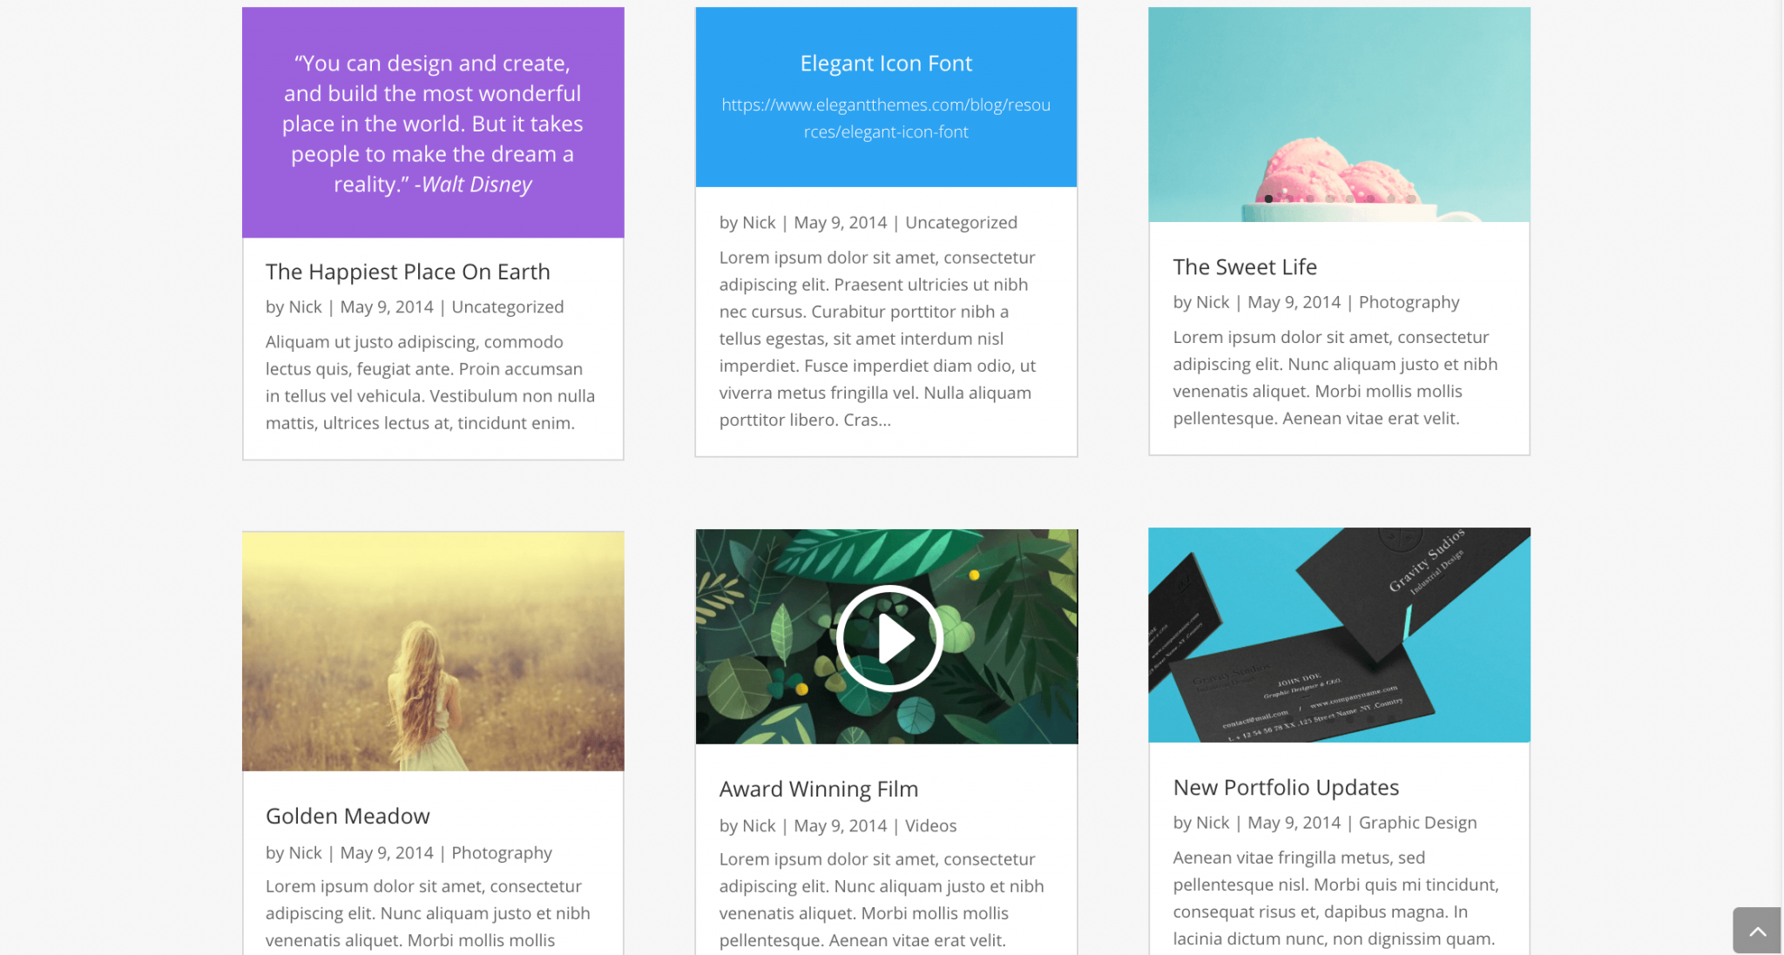The height and width of the screenshot is (955, 1784).
Task: Click the Golden Meadow featured image
Action: click(433, 651)
